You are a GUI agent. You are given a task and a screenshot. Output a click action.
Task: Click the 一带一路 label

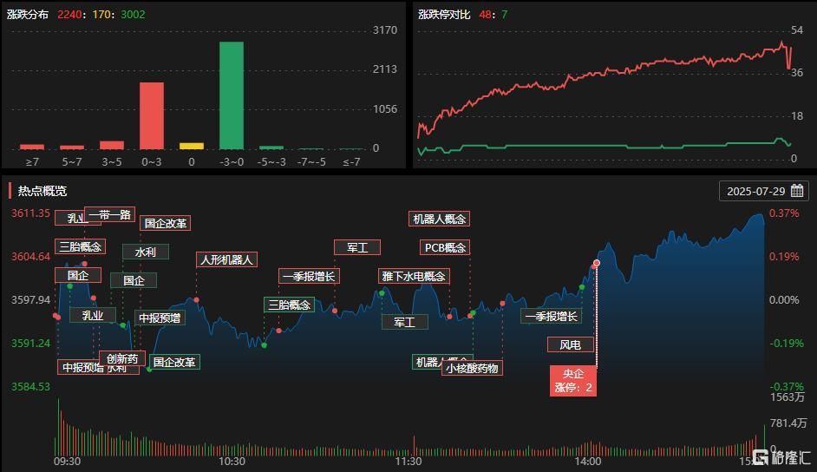[109, 214]
